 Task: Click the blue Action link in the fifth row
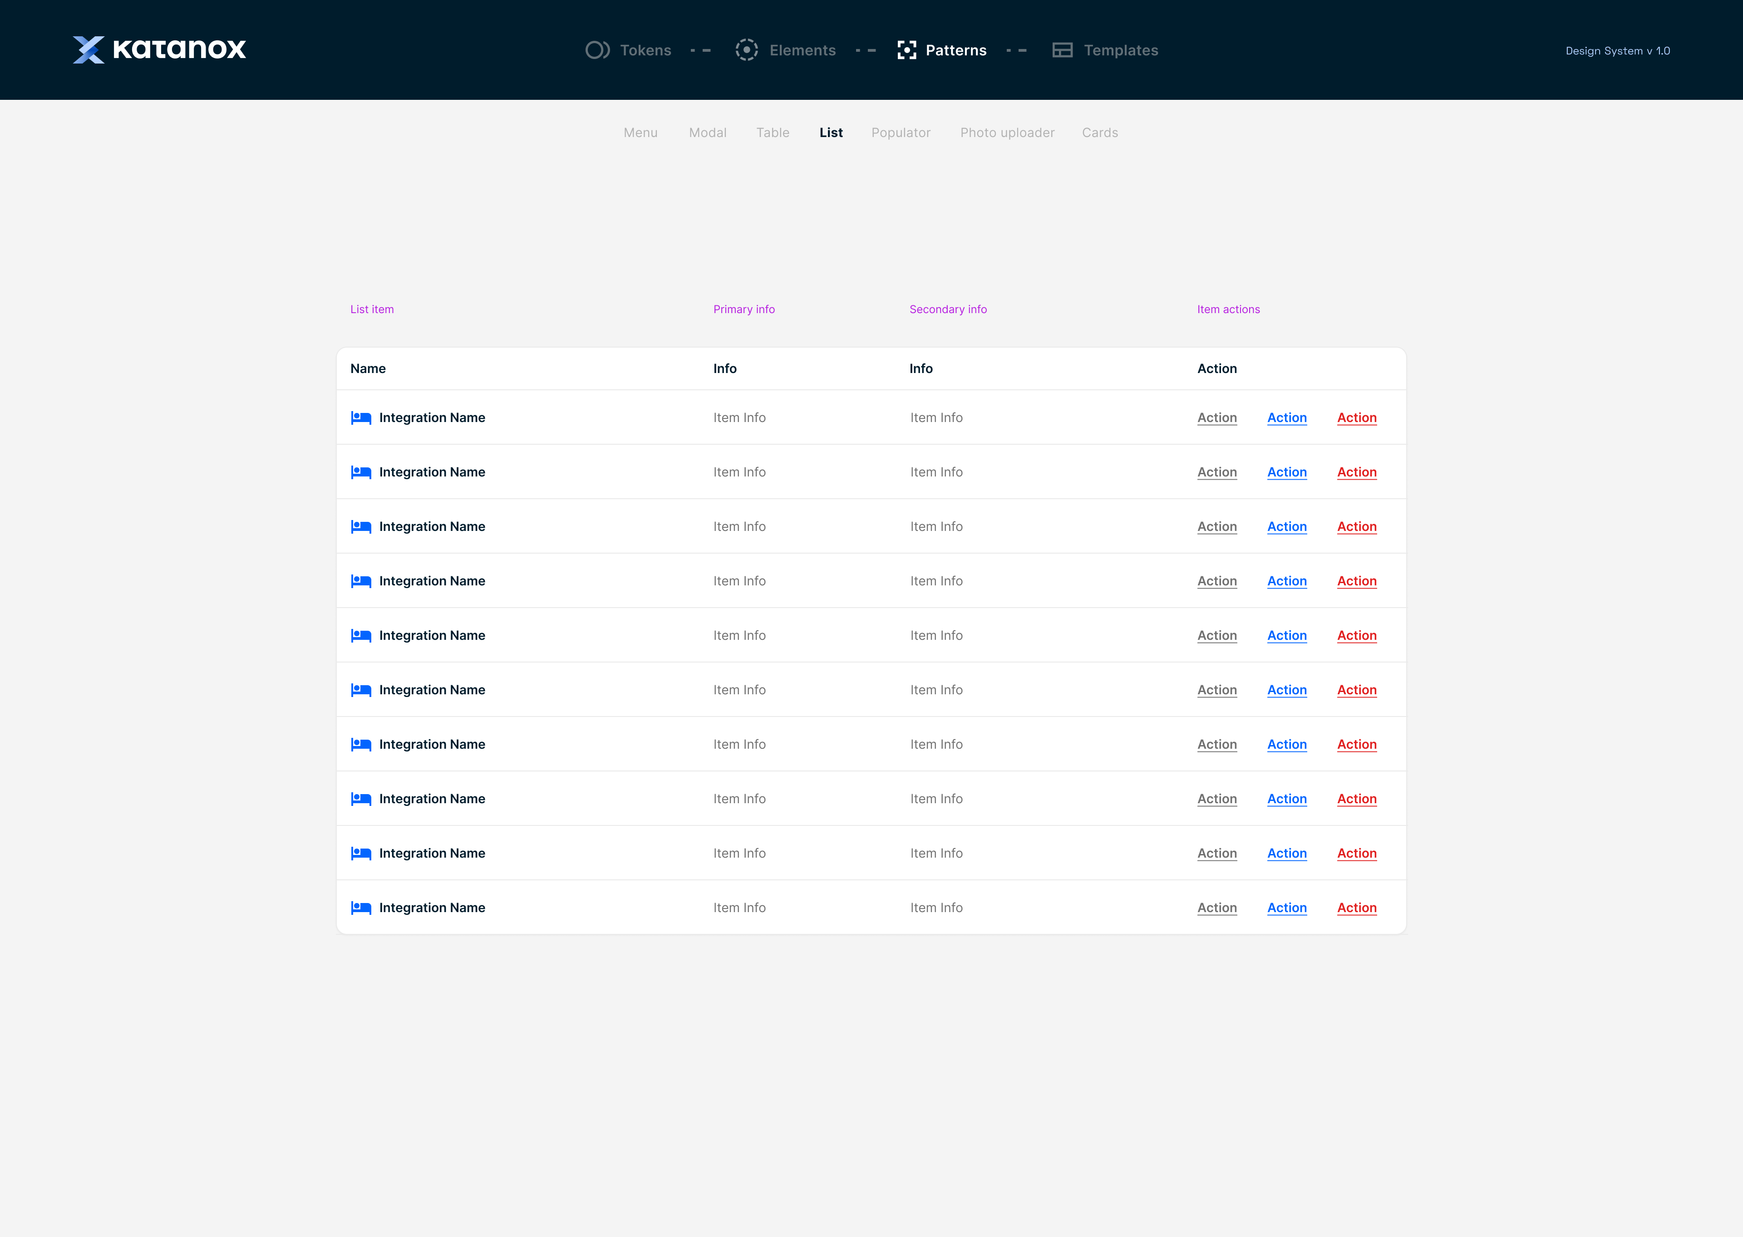tap(1287, 636)
